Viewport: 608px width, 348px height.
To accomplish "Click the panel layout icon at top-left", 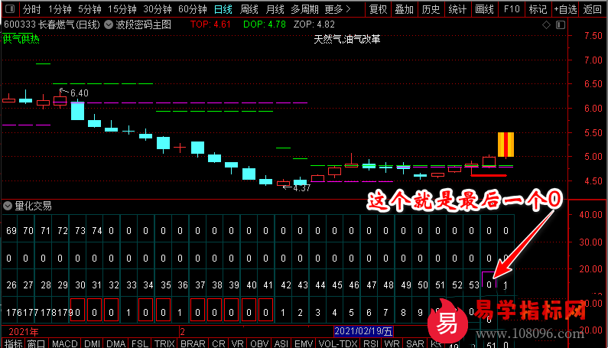I will click(x=10, y=8).
